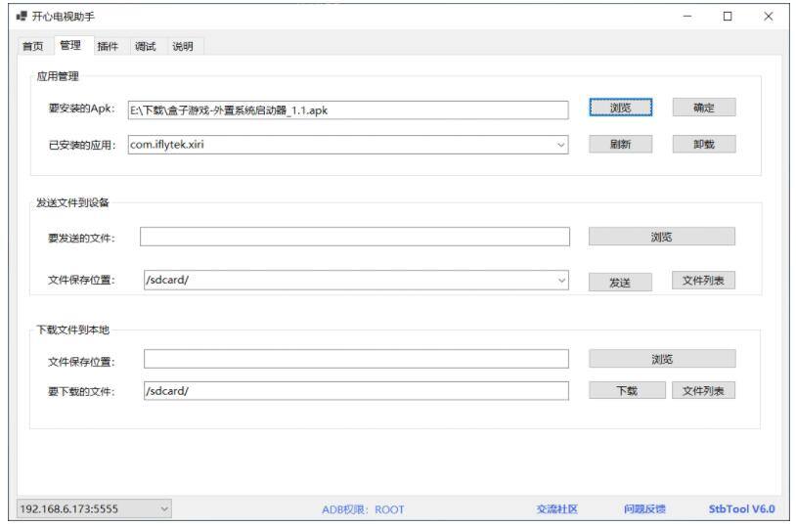Click 确定 to install the Apk

(x=704, y=108)
